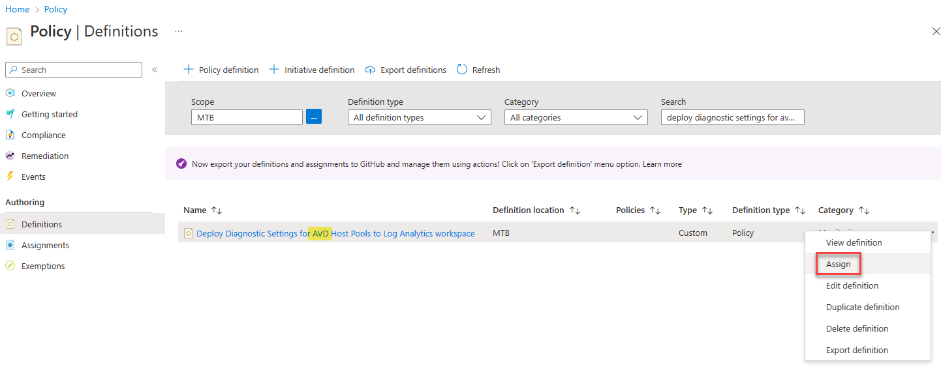Sort by Type column arrows
Image resolution: width=941 pixels, height=372 pixels.
(707, 210)
